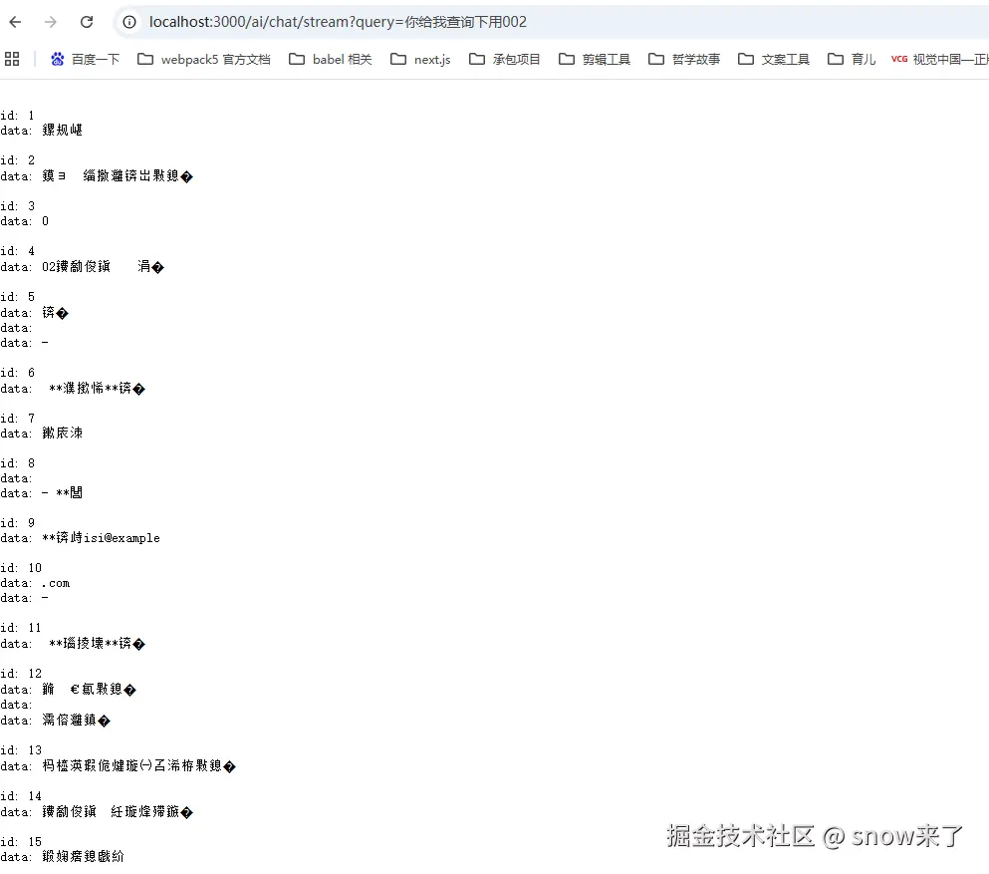This screenshot has height=874, width=989.
Task: Click the 'id: 3' line
Action: [18, 206]
